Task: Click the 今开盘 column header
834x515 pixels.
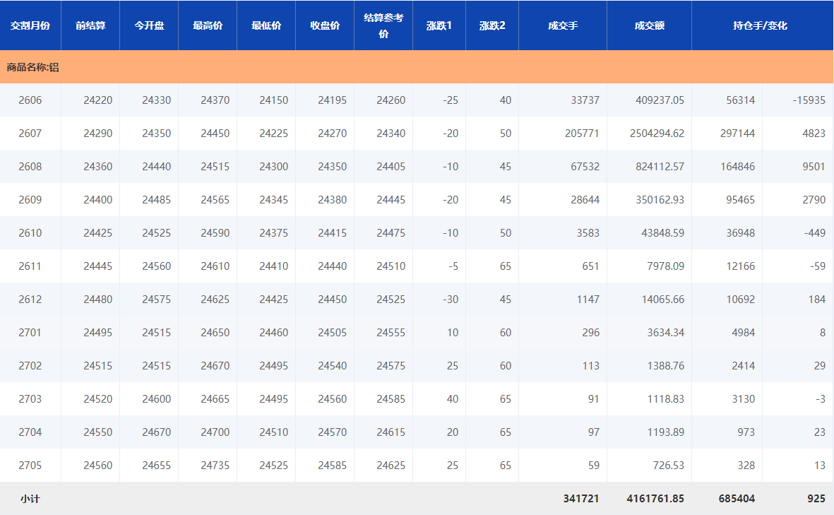Action: coord(149,25)
